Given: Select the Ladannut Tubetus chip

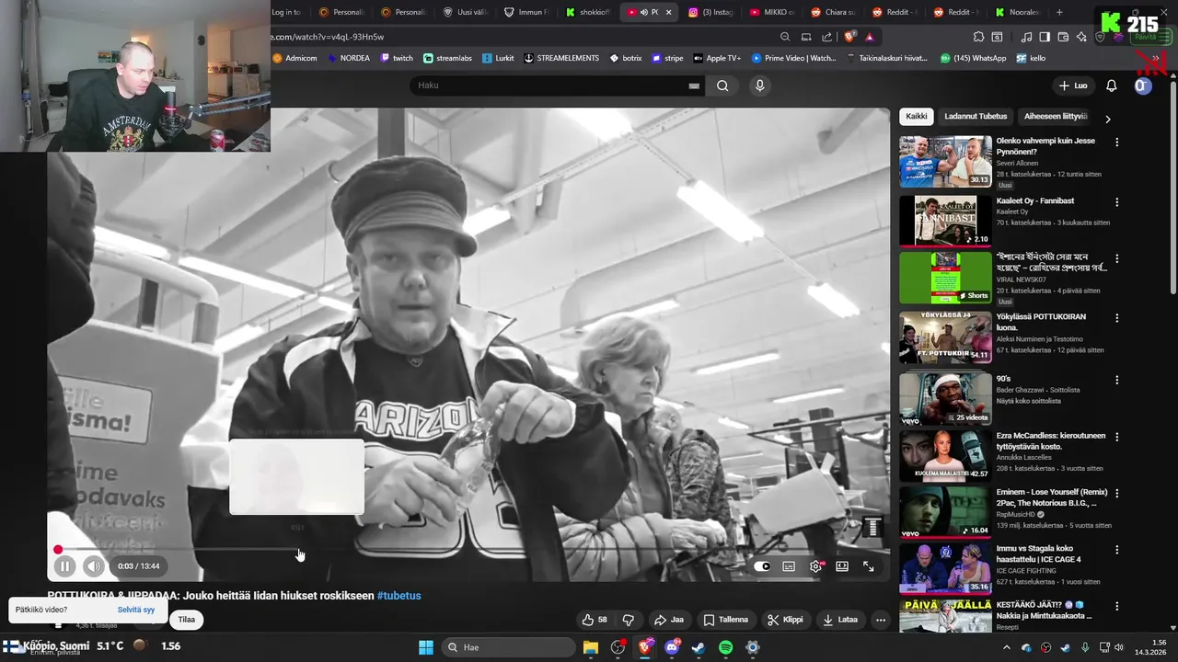Looking at the screenshot, I should [976, 117].
